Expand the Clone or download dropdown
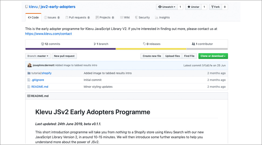 tap(213, 56)
